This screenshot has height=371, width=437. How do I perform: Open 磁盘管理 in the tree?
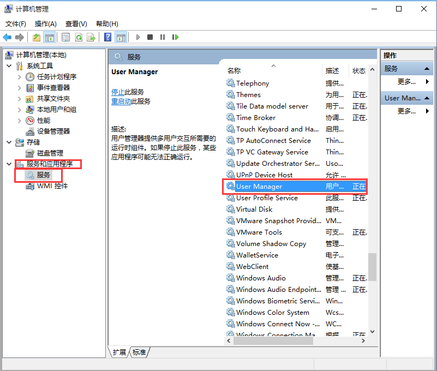tap(50, 153)
